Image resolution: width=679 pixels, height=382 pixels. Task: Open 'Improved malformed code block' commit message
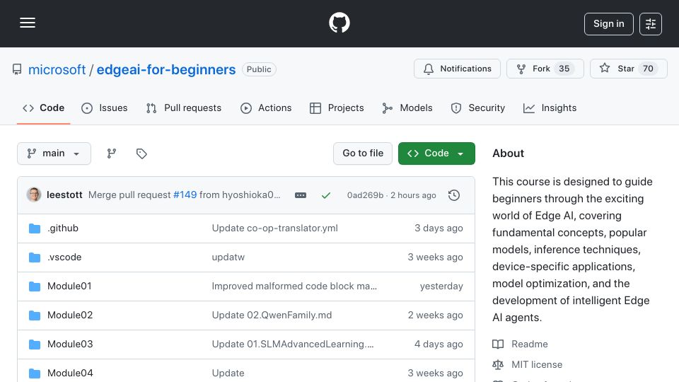pos(294,286)
